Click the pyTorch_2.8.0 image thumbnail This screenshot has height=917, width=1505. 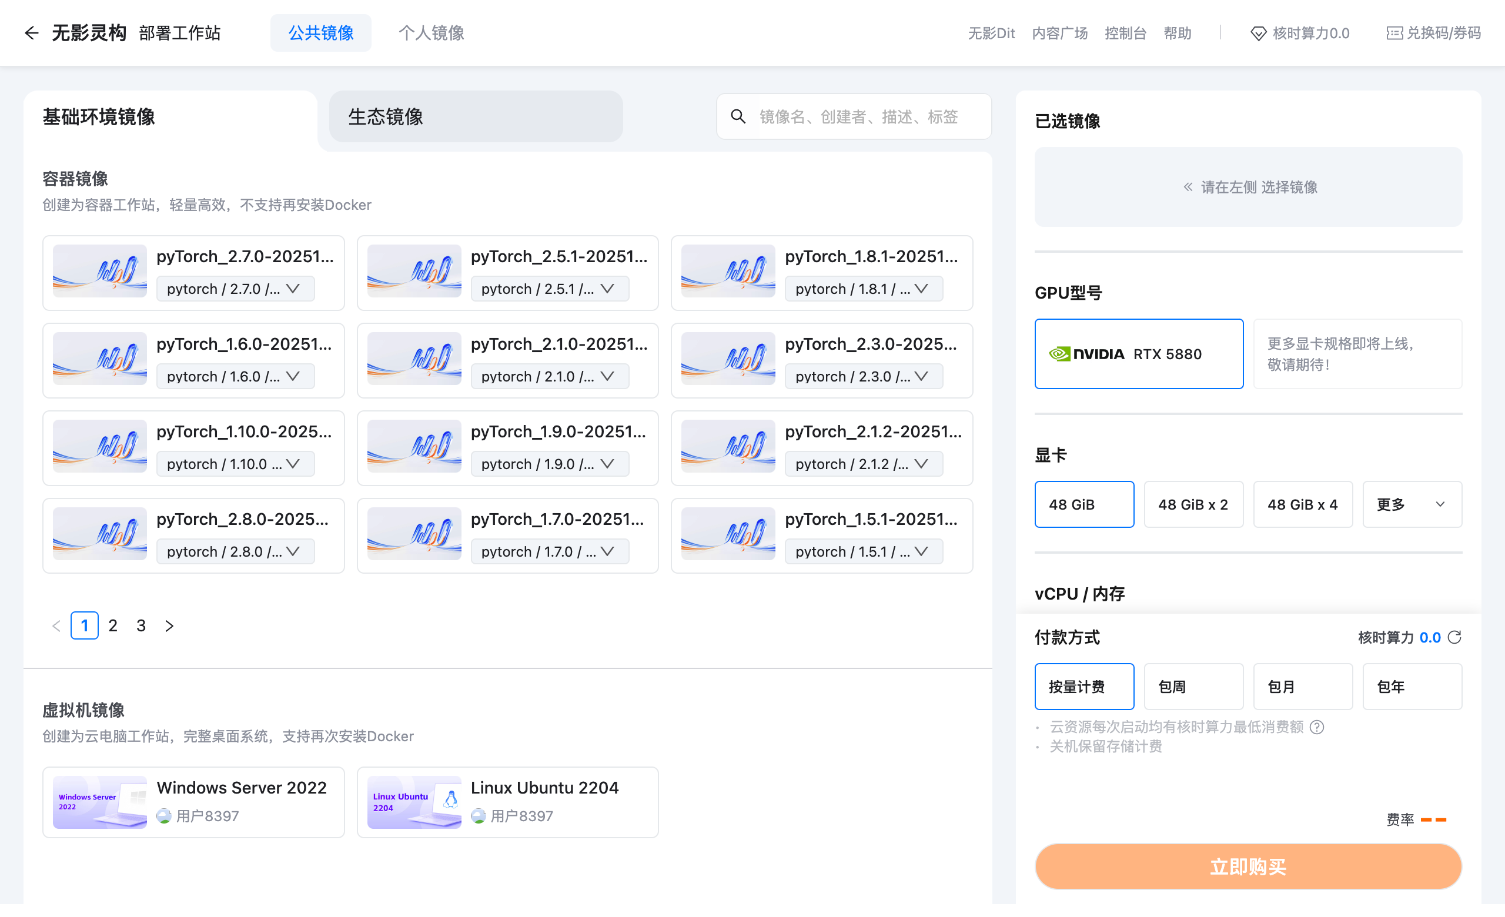pyautogui.click(x=99, y=534)
